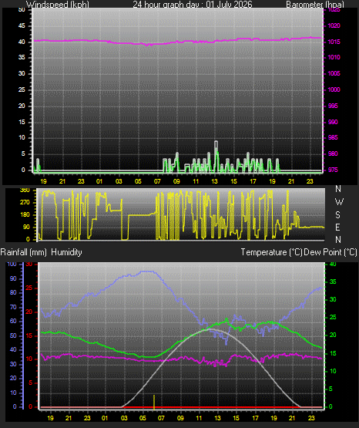The width and height of the screenshot is (359, 428).
Task: Click the red 15 rainfall scale value
Action: (x=29, y=335)
